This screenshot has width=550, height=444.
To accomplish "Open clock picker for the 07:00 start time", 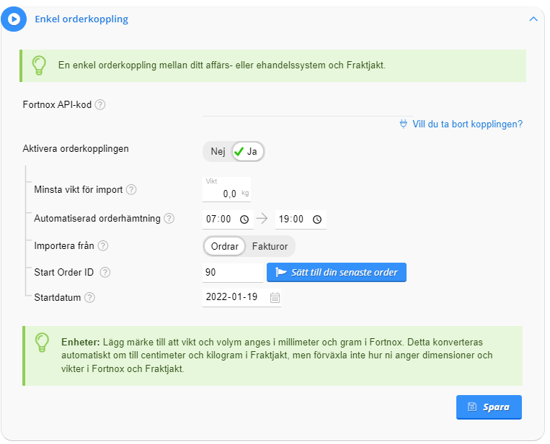I will click(x=244, y=219).
